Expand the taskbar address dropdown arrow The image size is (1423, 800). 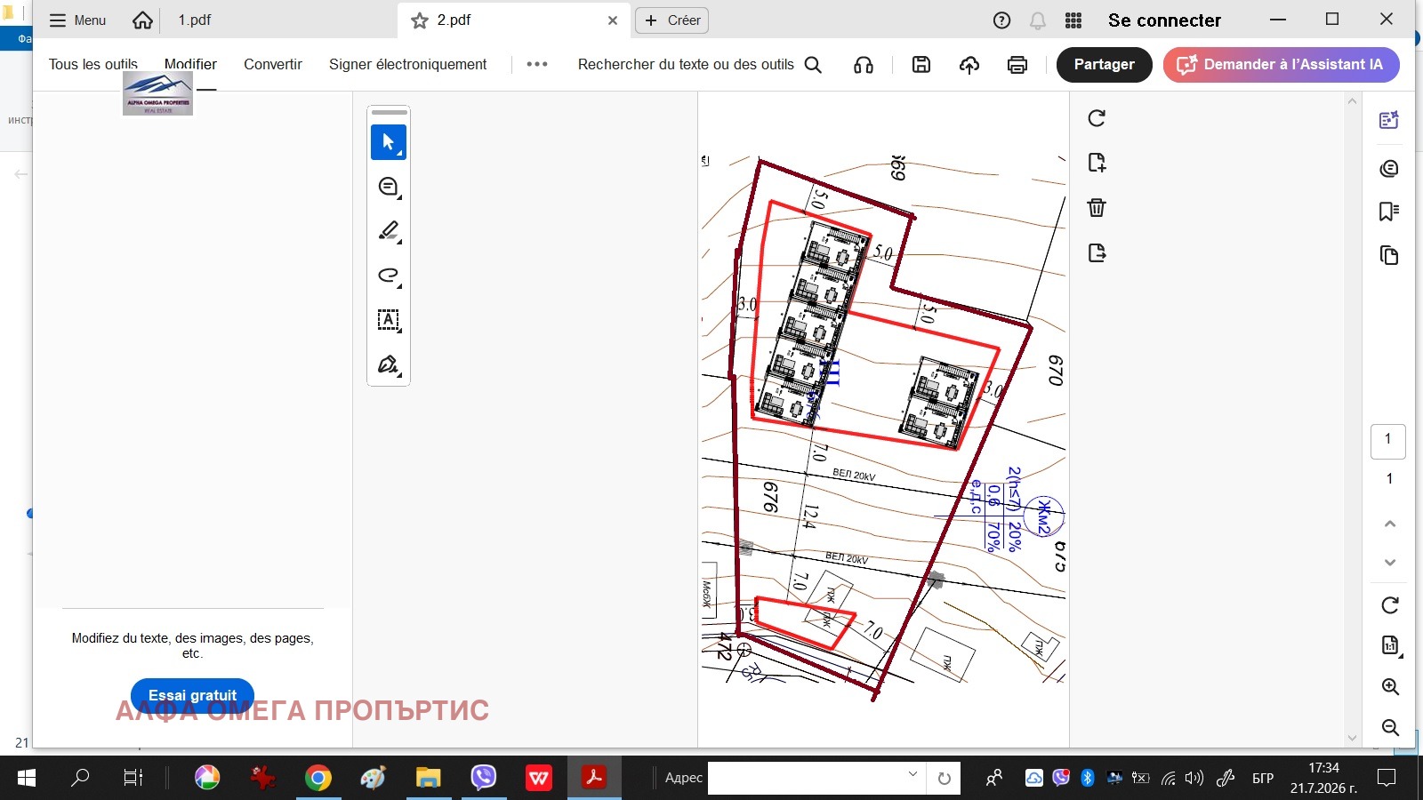click(x=912, y=775)
